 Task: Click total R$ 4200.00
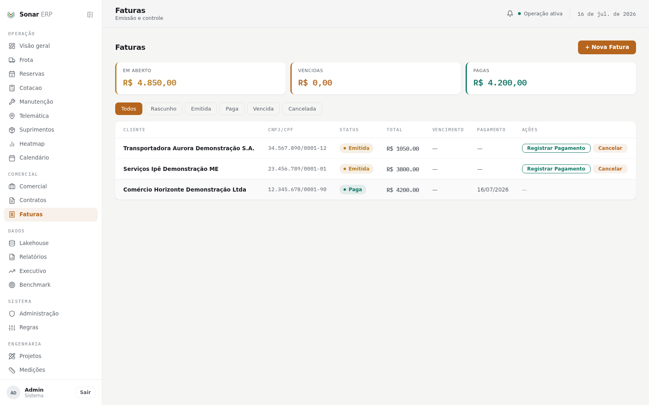point(403,190)
